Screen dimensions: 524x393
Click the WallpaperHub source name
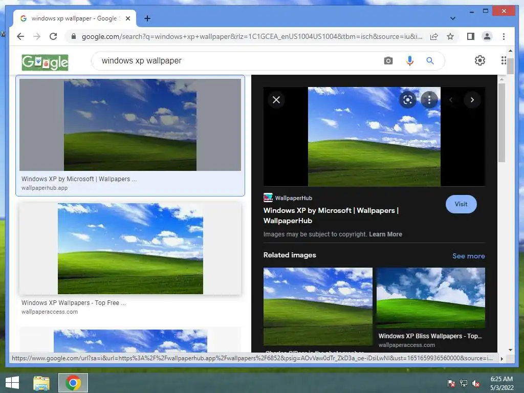click(x=293, y=198)
